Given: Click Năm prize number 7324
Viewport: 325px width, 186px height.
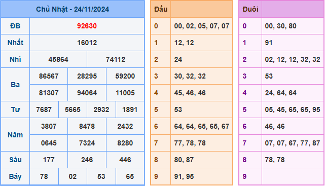Looking at the screenshot, I should pos(87,143).
